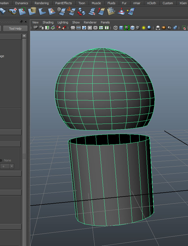Switch to the Fur shelf tab
Screen dimensions: 188x246
pos(124,3)
